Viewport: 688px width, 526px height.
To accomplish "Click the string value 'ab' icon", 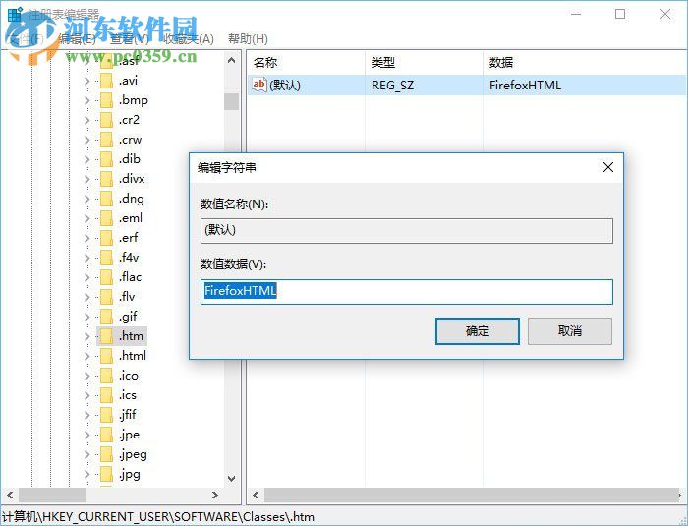I will coord(258,86).
